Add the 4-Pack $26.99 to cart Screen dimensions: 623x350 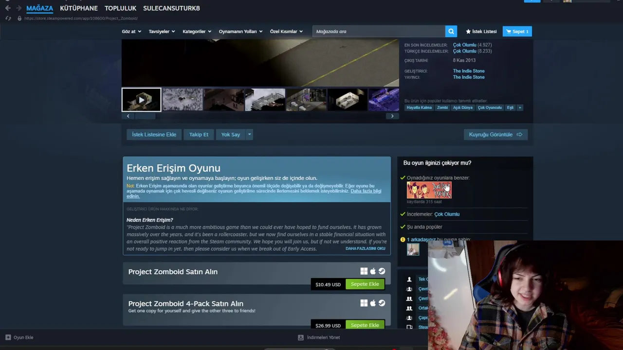(365, 325)
